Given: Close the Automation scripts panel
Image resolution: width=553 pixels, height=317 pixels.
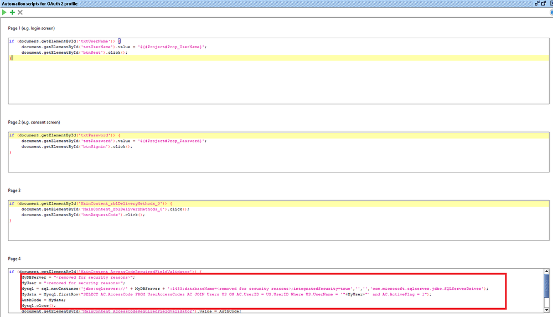Looking at the screenshot, I should 550,3.
